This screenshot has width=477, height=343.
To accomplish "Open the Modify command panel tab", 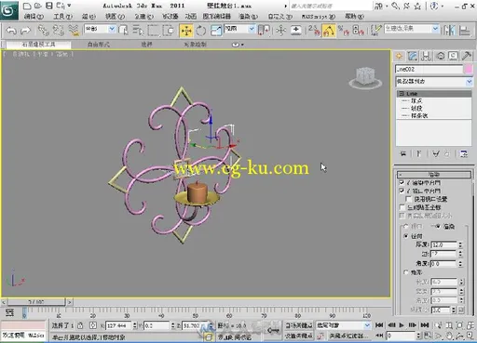I will click(x=413, y=56).
